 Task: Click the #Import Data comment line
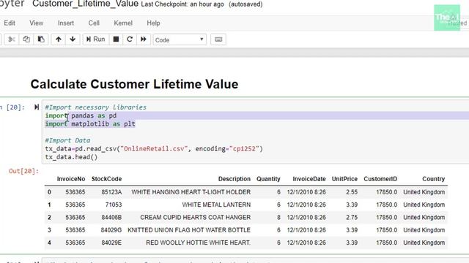(67, 140)
